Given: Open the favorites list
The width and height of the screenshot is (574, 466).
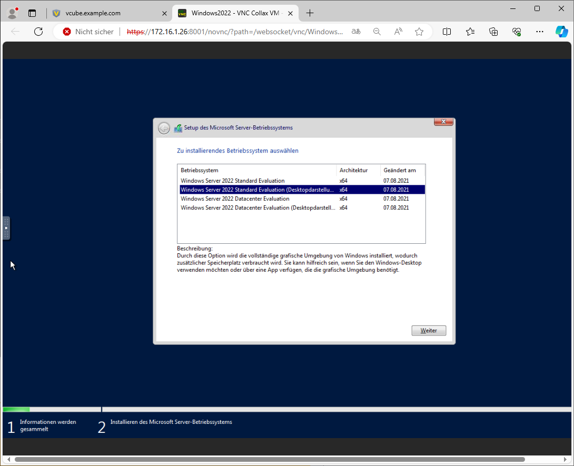Looking at the screenshot, I should [x=470, y=32].
